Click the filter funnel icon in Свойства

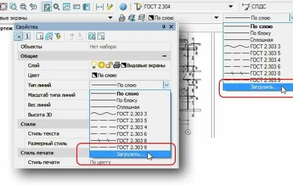58,36
